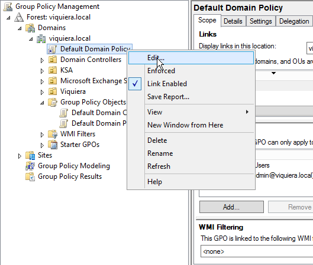313x265 pixels.
Task: Click the Group Policy Management root icon
Action: pyautogui.click(x=8, y=6)
